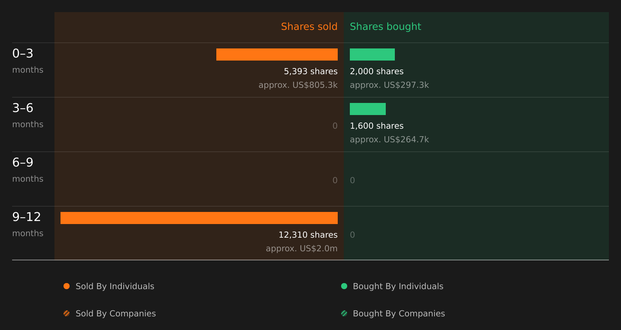
Task: Click the Shares sold column header
Action: point(309,26)
